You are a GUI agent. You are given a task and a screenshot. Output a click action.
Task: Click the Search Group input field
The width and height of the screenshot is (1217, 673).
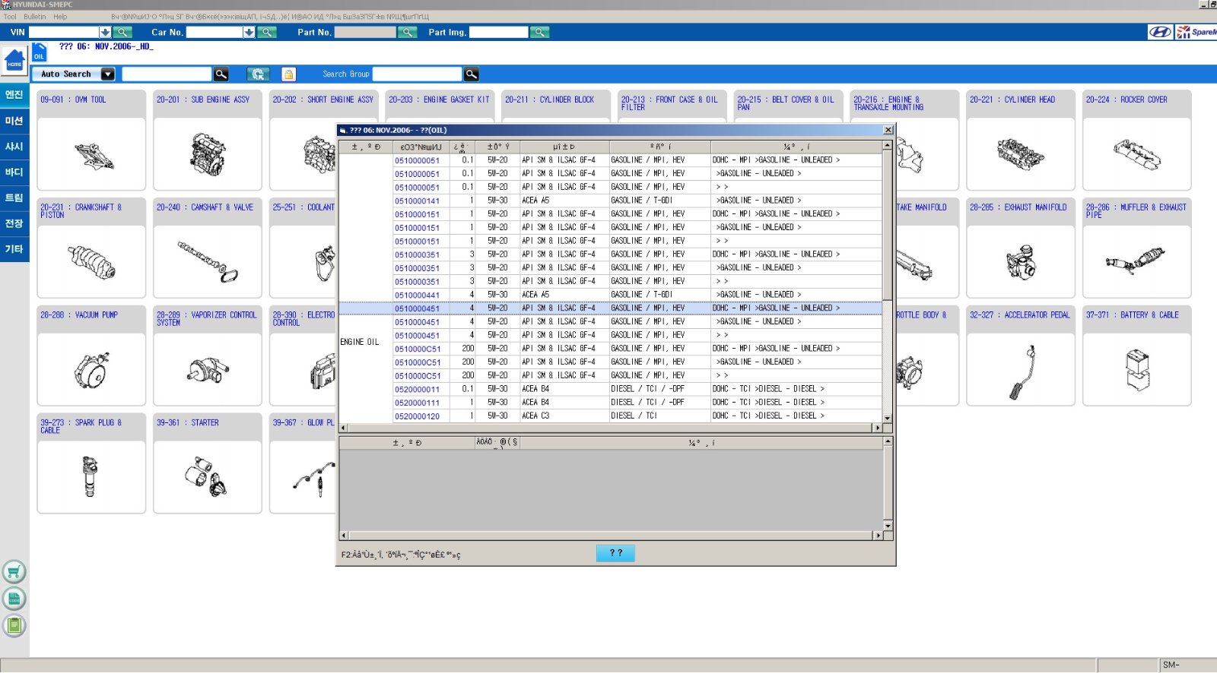pyautogui.click(x=417, y=74)
